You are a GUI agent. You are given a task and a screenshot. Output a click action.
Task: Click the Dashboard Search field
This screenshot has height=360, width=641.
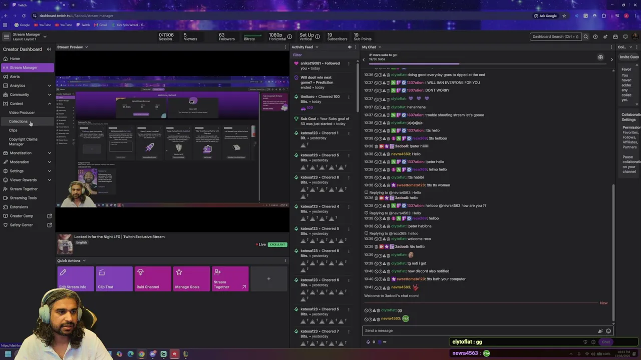[555, 36]
